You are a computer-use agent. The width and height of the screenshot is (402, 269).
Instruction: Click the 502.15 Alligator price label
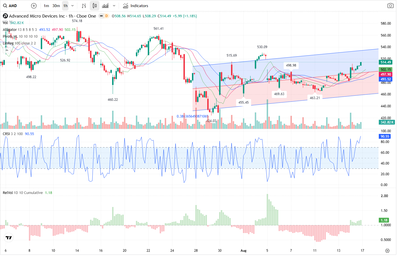click(x=386, y=69)
